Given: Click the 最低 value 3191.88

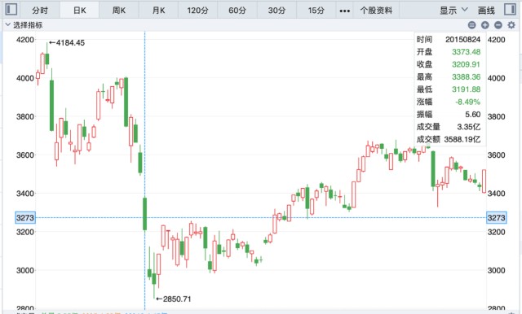Looking at the screenshot, I should (x=466, y=89).
